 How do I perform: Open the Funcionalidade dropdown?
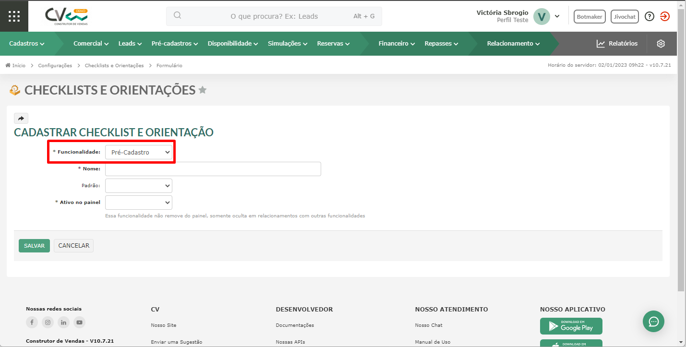pyautogui.click(x=139, y=152)
